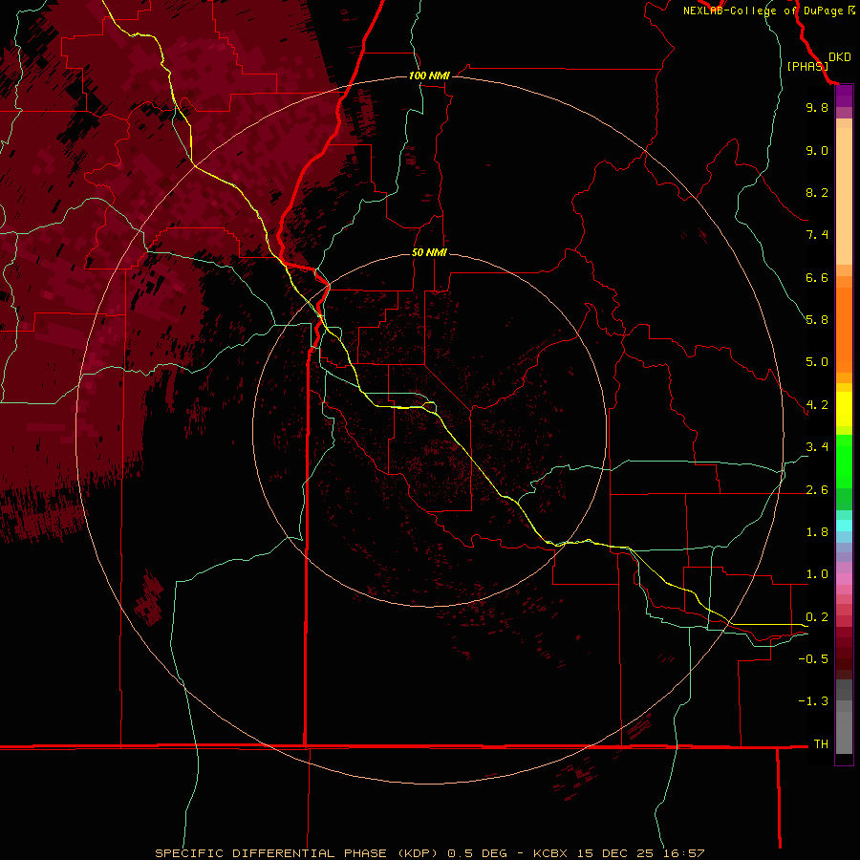Click the 4.2 scale label
This screenshot has width=860, height=860.
coord(817,405)
